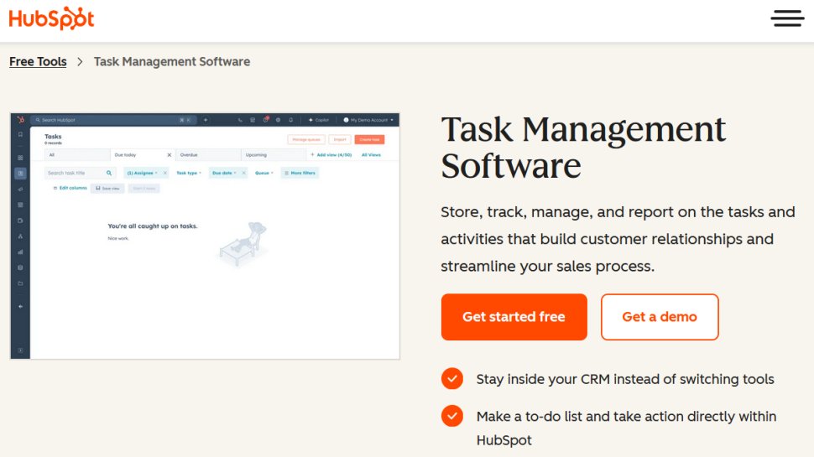Screen dimensions: 814x457
Task: Select the Overdue tab in the screenshot
Action: 208,154
